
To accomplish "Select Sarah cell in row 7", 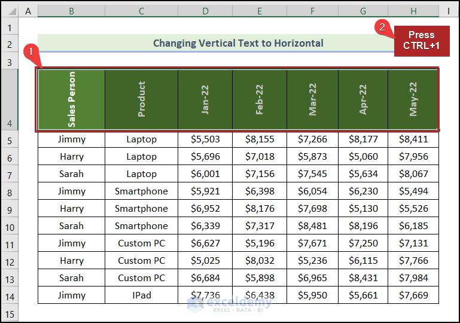I will (71, 173).
